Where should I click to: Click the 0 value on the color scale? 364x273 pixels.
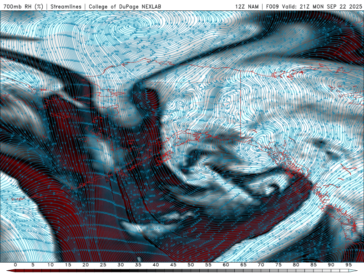click(15, 265)
